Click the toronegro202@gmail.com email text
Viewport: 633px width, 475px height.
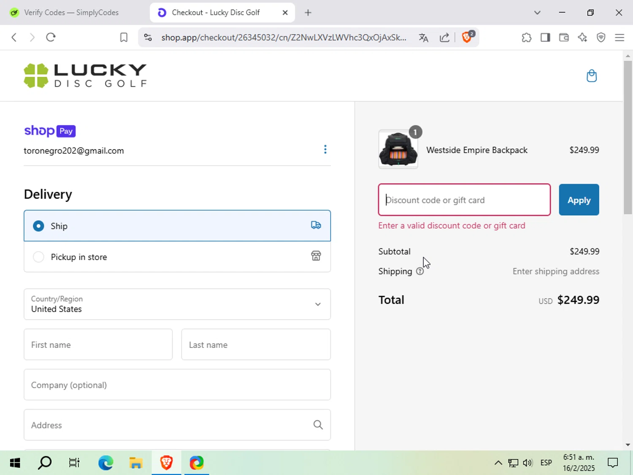click(x=74, y=151)
